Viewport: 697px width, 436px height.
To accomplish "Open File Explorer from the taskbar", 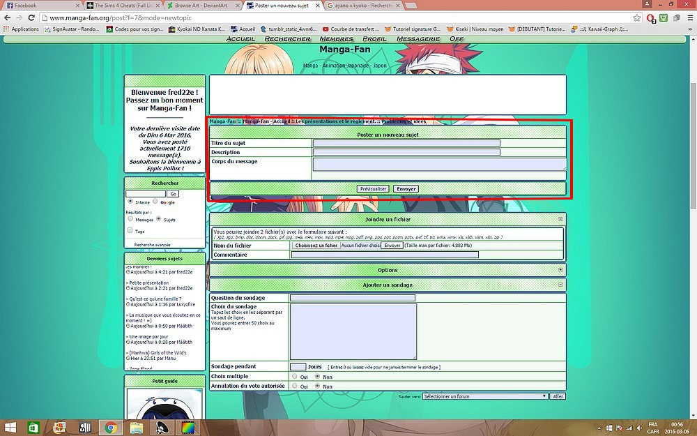I will tap(137, 428).
